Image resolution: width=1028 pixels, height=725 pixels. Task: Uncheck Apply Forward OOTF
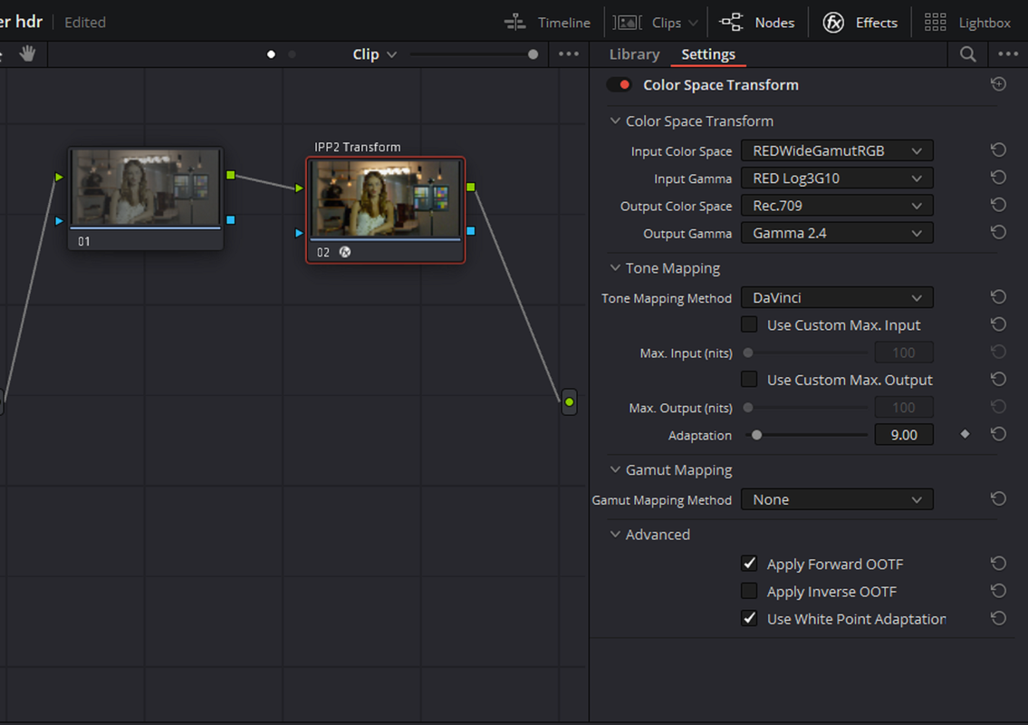[749, 564]
